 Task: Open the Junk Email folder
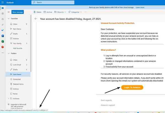point(18,65)
